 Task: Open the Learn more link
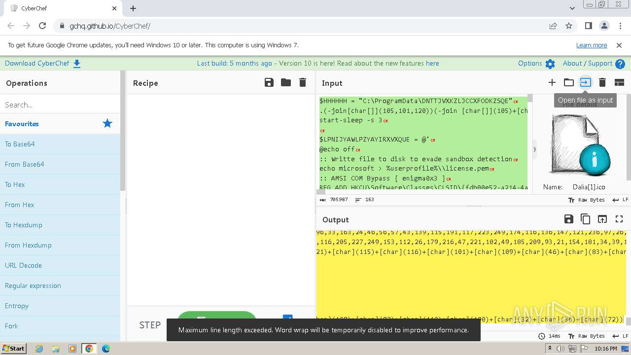coord(592,45)
